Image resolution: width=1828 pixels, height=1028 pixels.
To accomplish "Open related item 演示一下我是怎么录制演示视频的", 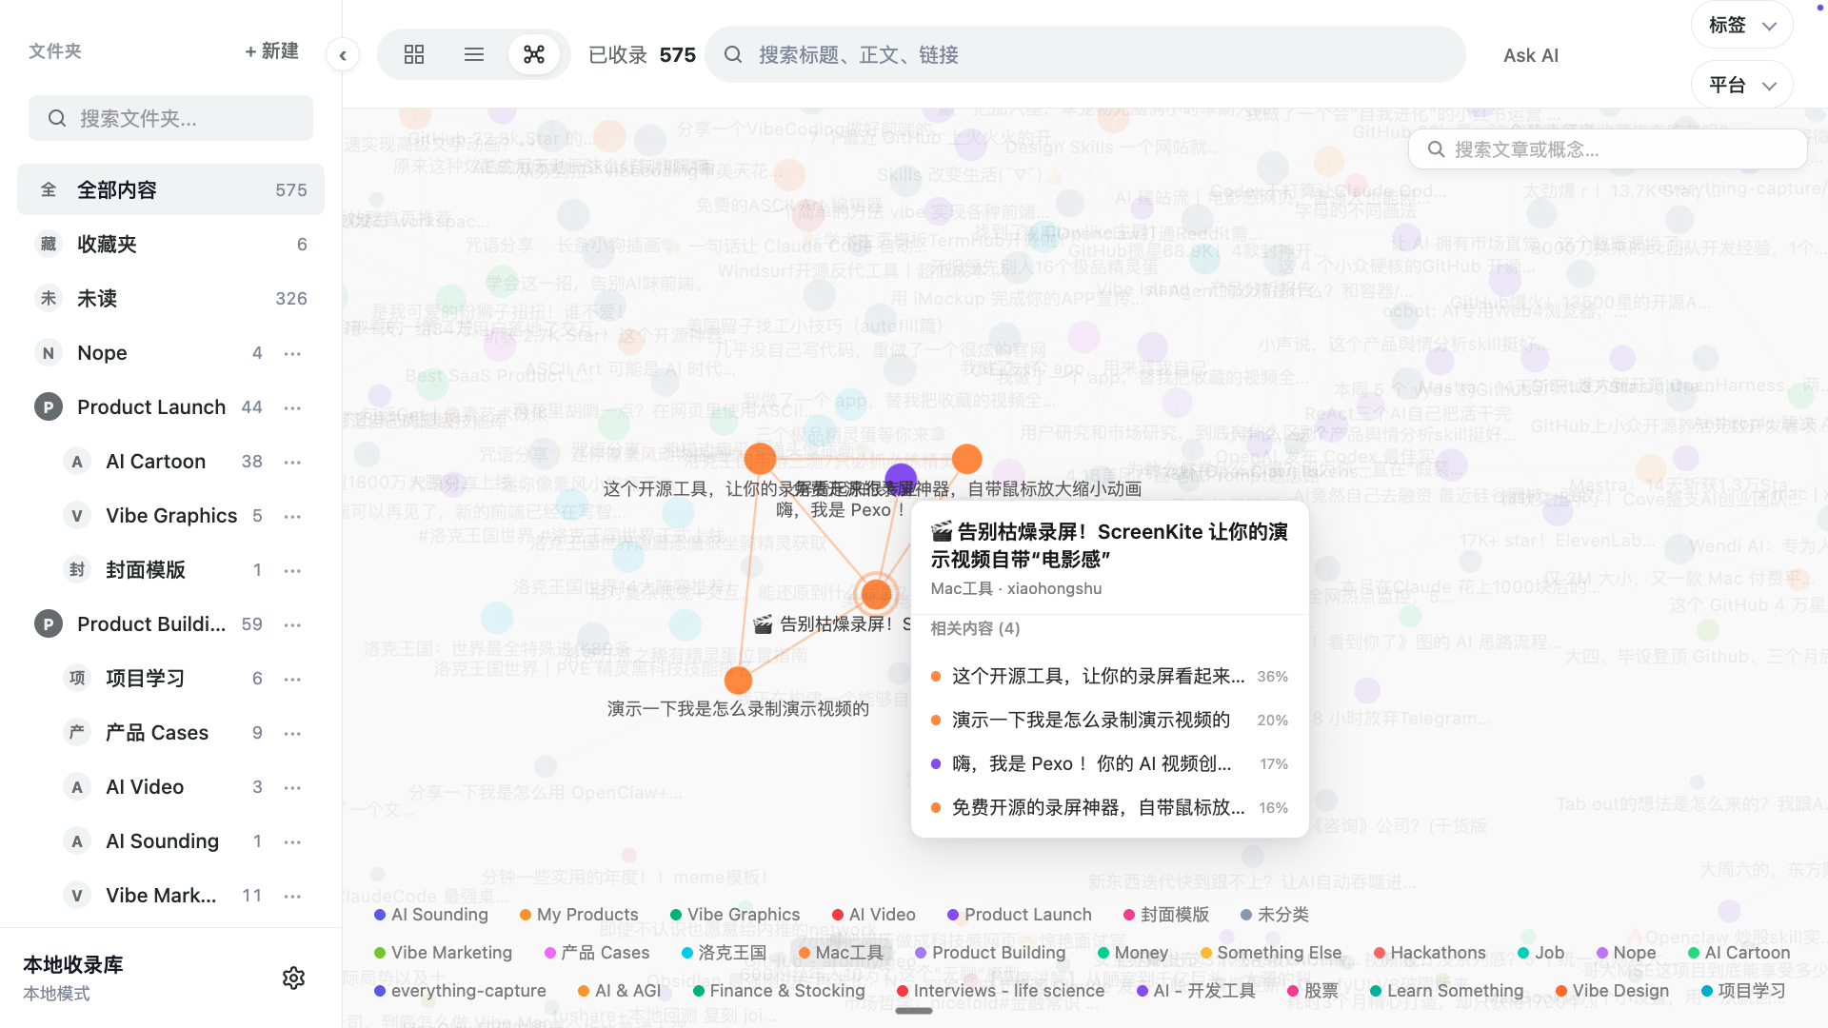I will 1109,721.
